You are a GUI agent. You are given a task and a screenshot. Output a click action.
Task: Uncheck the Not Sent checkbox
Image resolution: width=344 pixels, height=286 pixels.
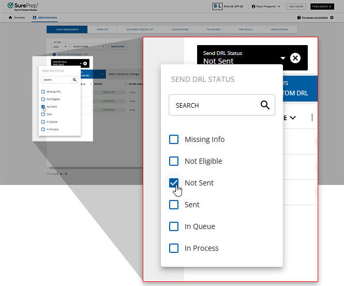pos(174,183)
